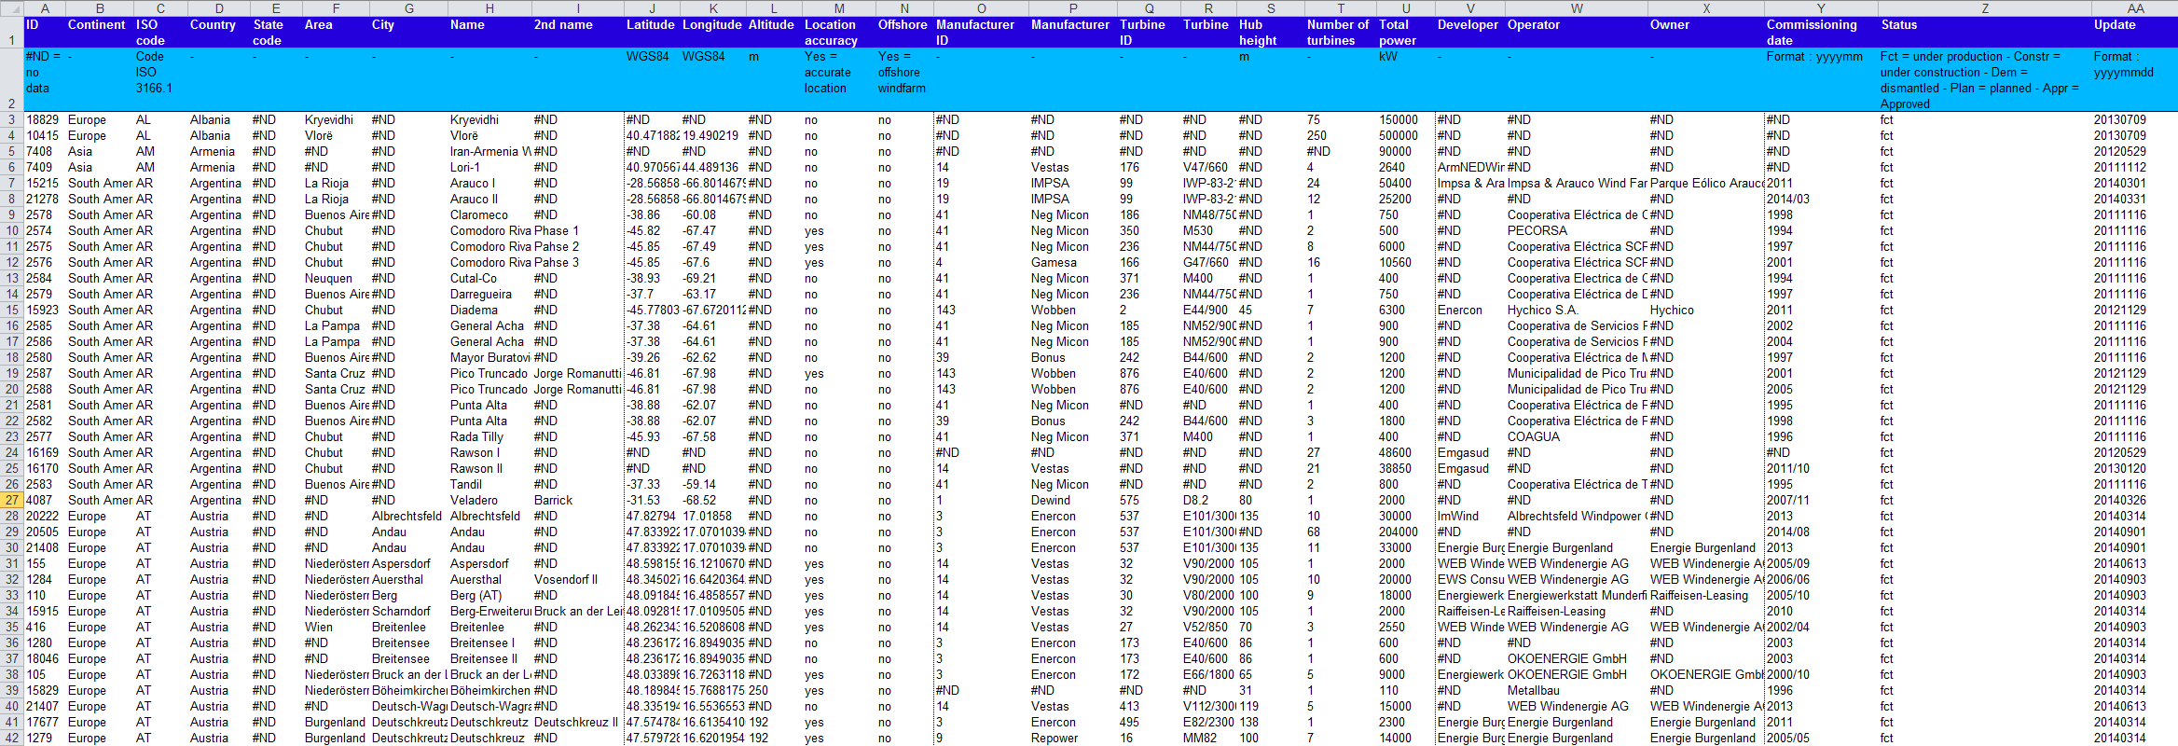The image size is (2178, 746).
Task: Click the 'Hub height' header cell
Action: point(1270,33)
